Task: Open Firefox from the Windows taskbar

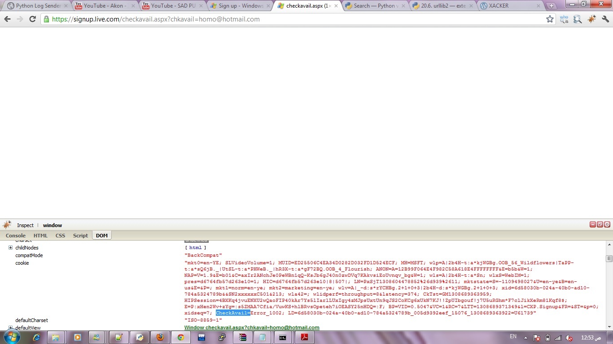Action: point(160,337)
